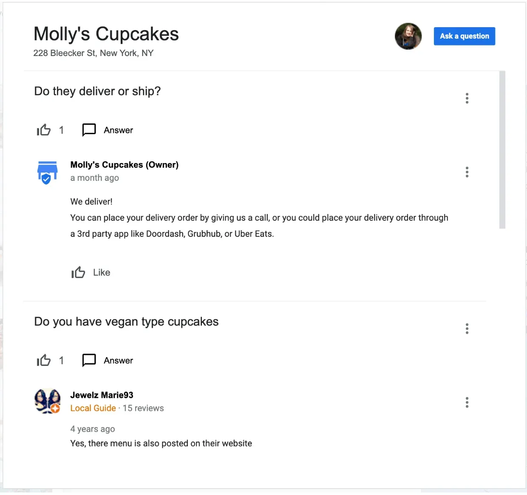Open the Molly's Cupcakes (Owner) name link
Image resolution: width=527 pixels, height=495 pixels.
(x=125, y=165)
